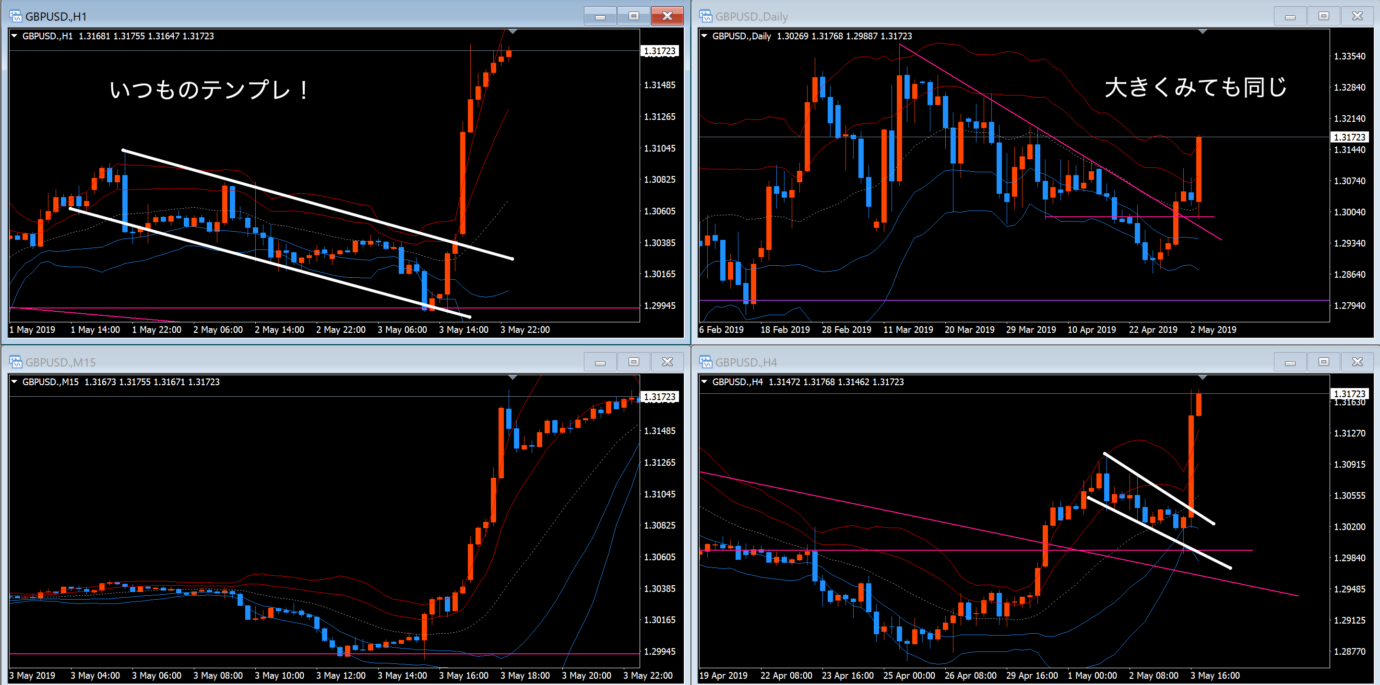Expand the triangle beside GBPUSD.,H4 label
This screenshot has height=685, width=1380.
[x=704, y=382]
